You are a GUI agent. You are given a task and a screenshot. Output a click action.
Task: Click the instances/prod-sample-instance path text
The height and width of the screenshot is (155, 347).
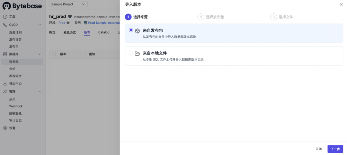(x=97, y=17)
